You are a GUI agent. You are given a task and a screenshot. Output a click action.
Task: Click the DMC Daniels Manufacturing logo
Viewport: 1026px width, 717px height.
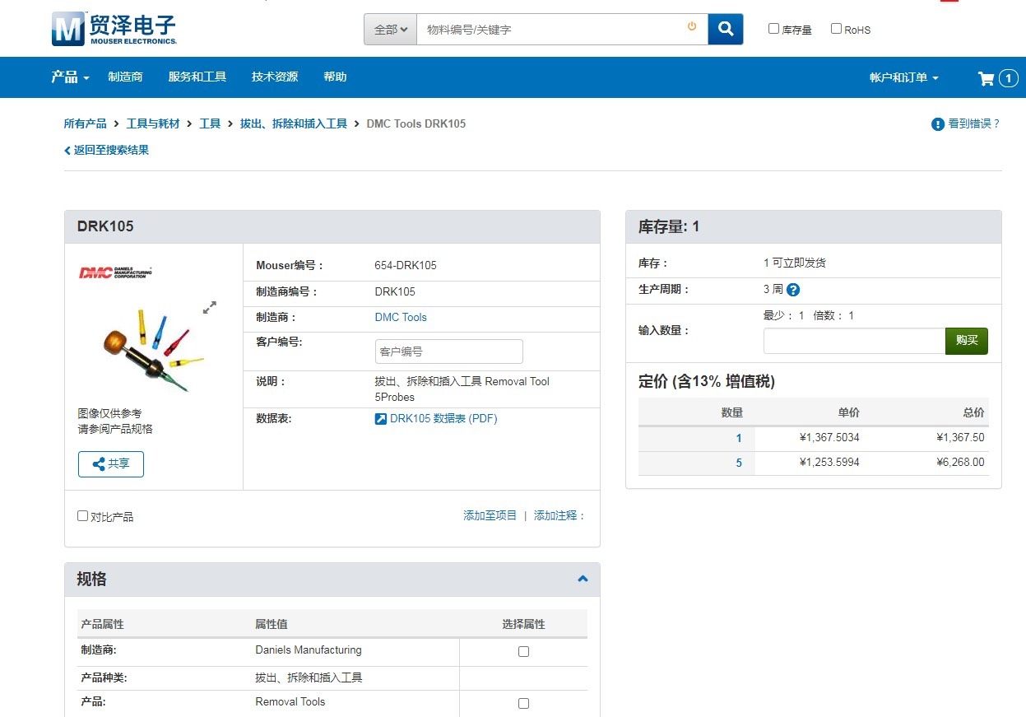115,272
